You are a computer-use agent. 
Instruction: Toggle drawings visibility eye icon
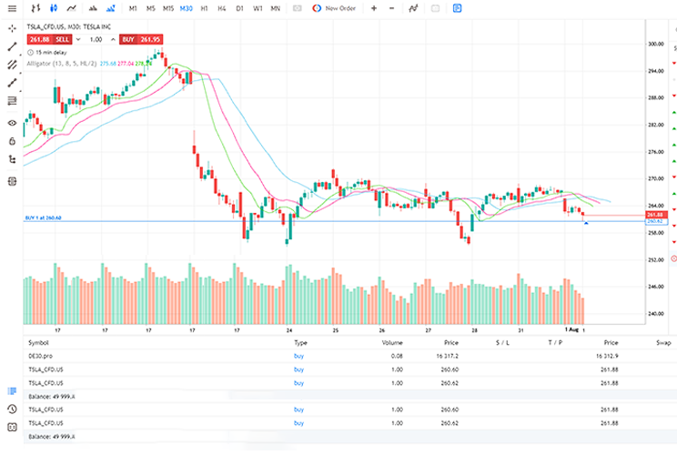click(x=12, y=122)
